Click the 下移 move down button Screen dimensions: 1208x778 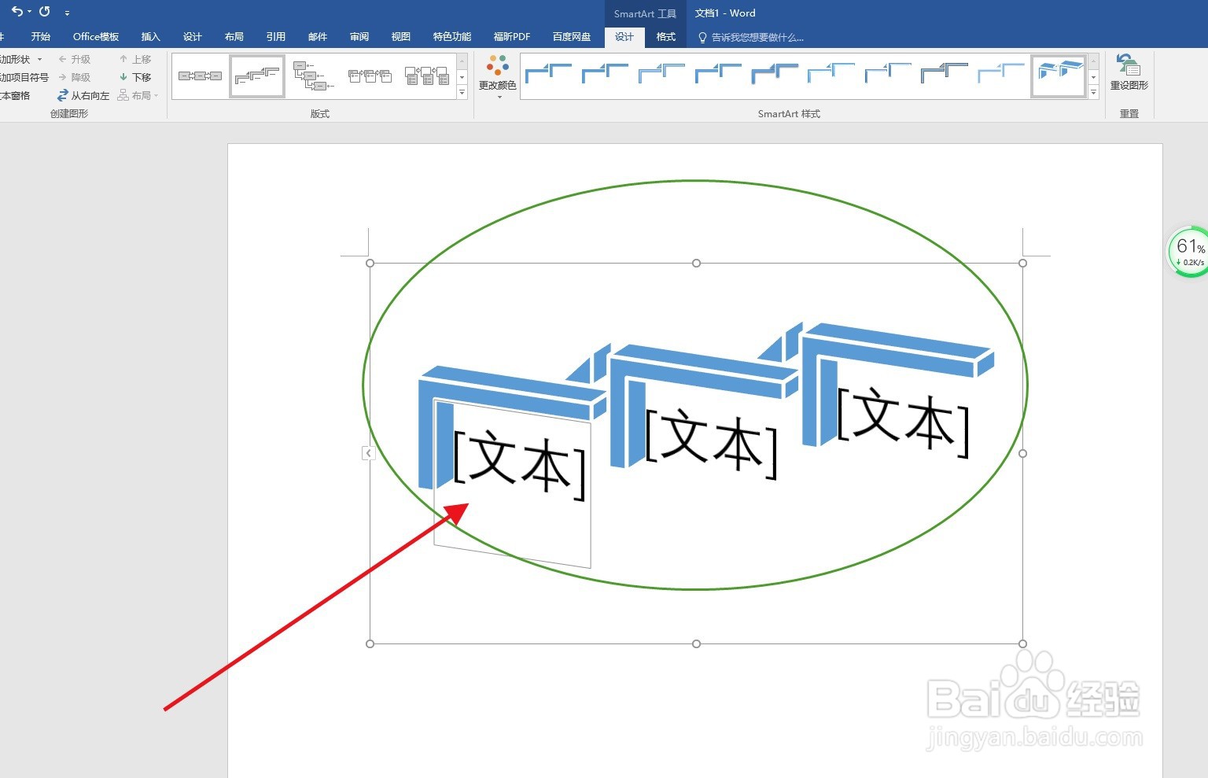tap(135, 77)
